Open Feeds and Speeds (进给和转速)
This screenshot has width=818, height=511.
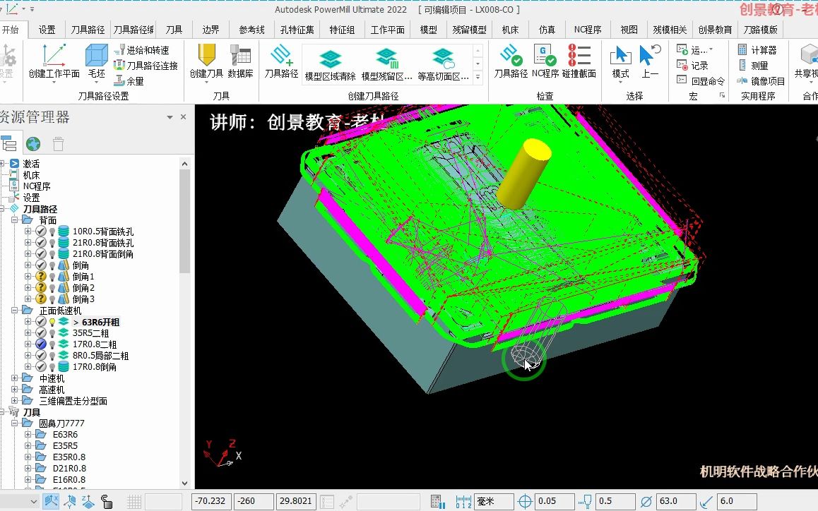[x=142, y=50]
